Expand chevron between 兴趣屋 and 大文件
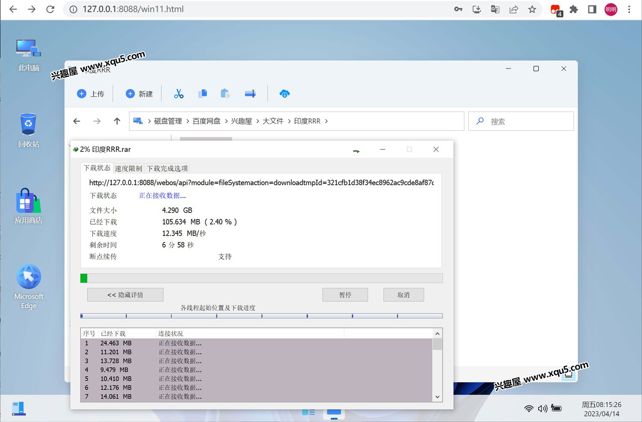Image resolution: width=642 pixels, height=422 pixels. coord(257,121)
